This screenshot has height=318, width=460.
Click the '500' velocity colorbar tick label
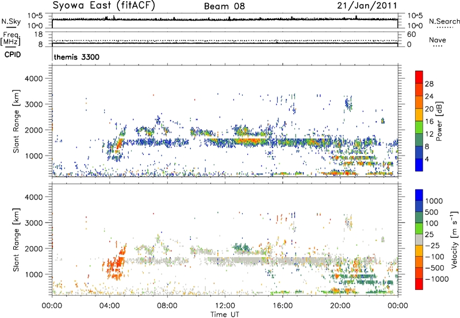432,212
